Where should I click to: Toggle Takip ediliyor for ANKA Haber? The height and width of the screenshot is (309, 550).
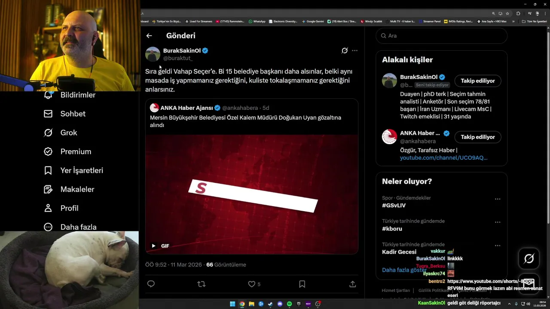pyautogui.click(x=478, y=137)
